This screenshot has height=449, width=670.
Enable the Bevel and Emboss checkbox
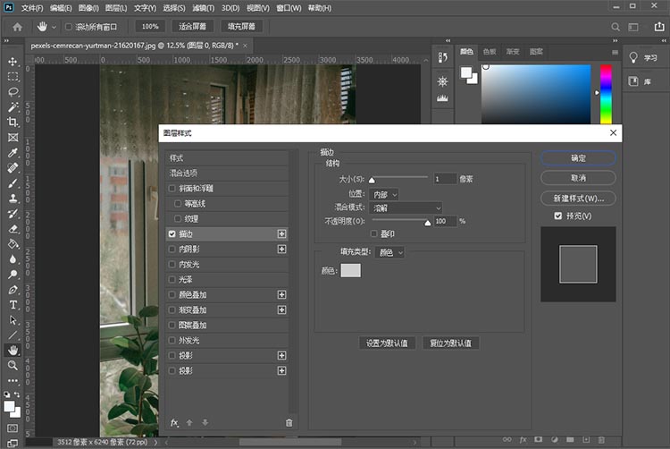[x=172, y=189]
